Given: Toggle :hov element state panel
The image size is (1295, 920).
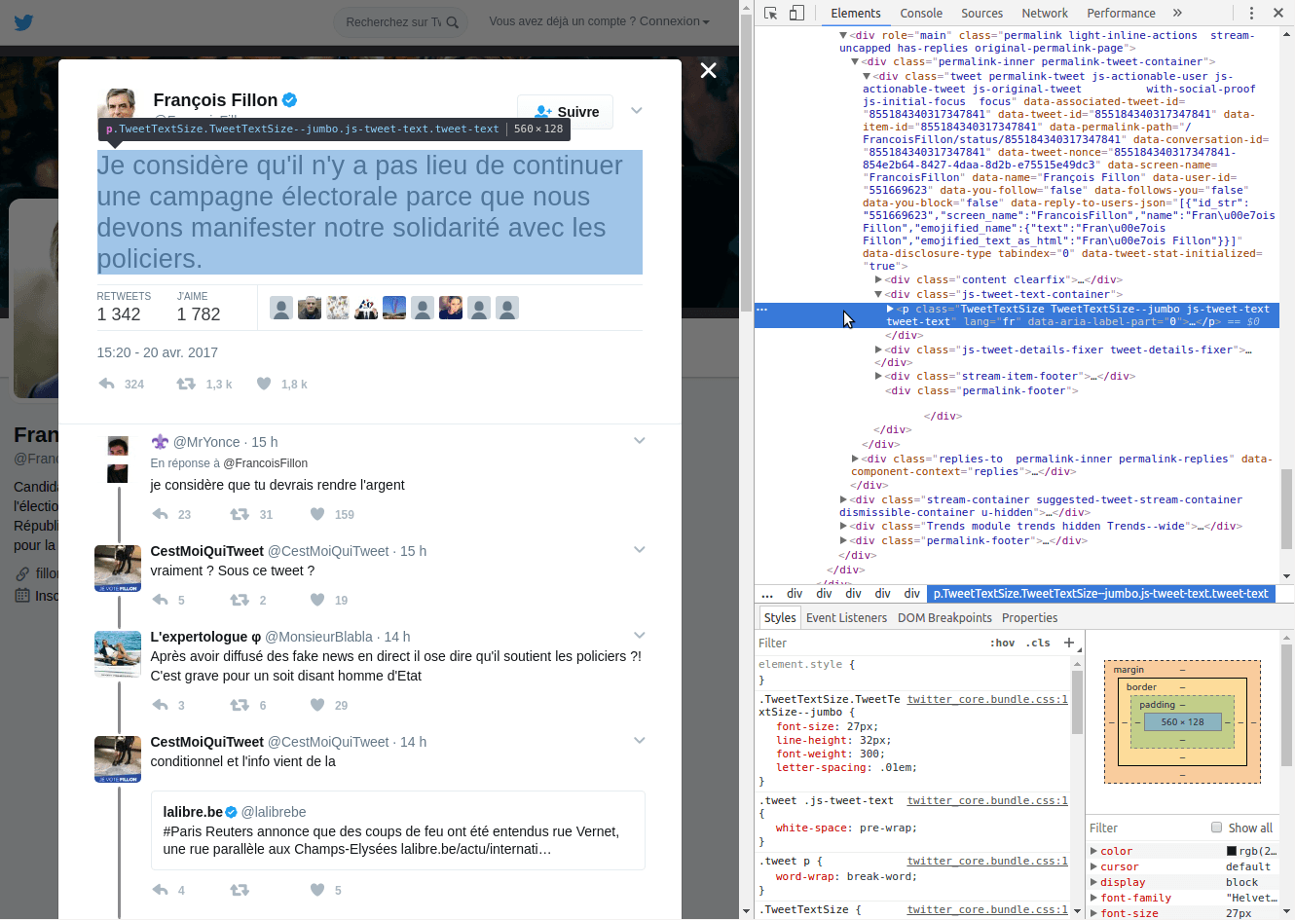Looking at the screenshot, I should point(1002,643).
